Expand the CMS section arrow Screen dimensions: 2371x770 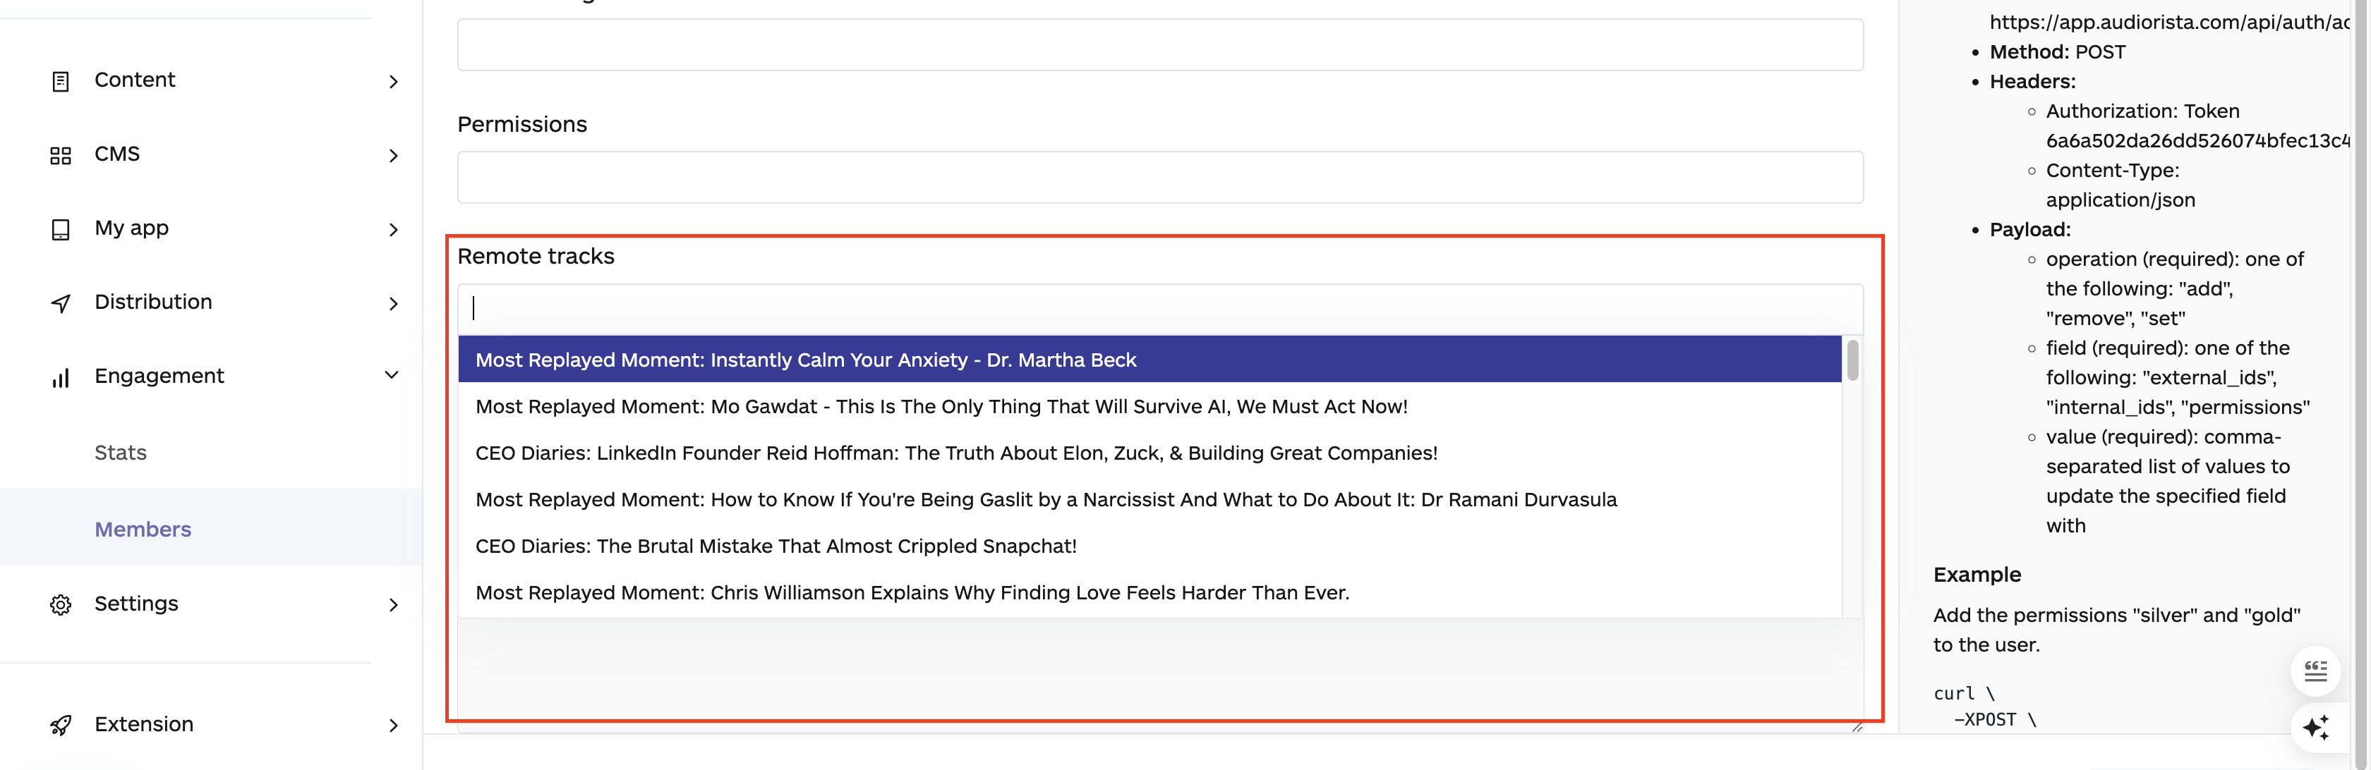pyautogui.click(x=394, y=155)
